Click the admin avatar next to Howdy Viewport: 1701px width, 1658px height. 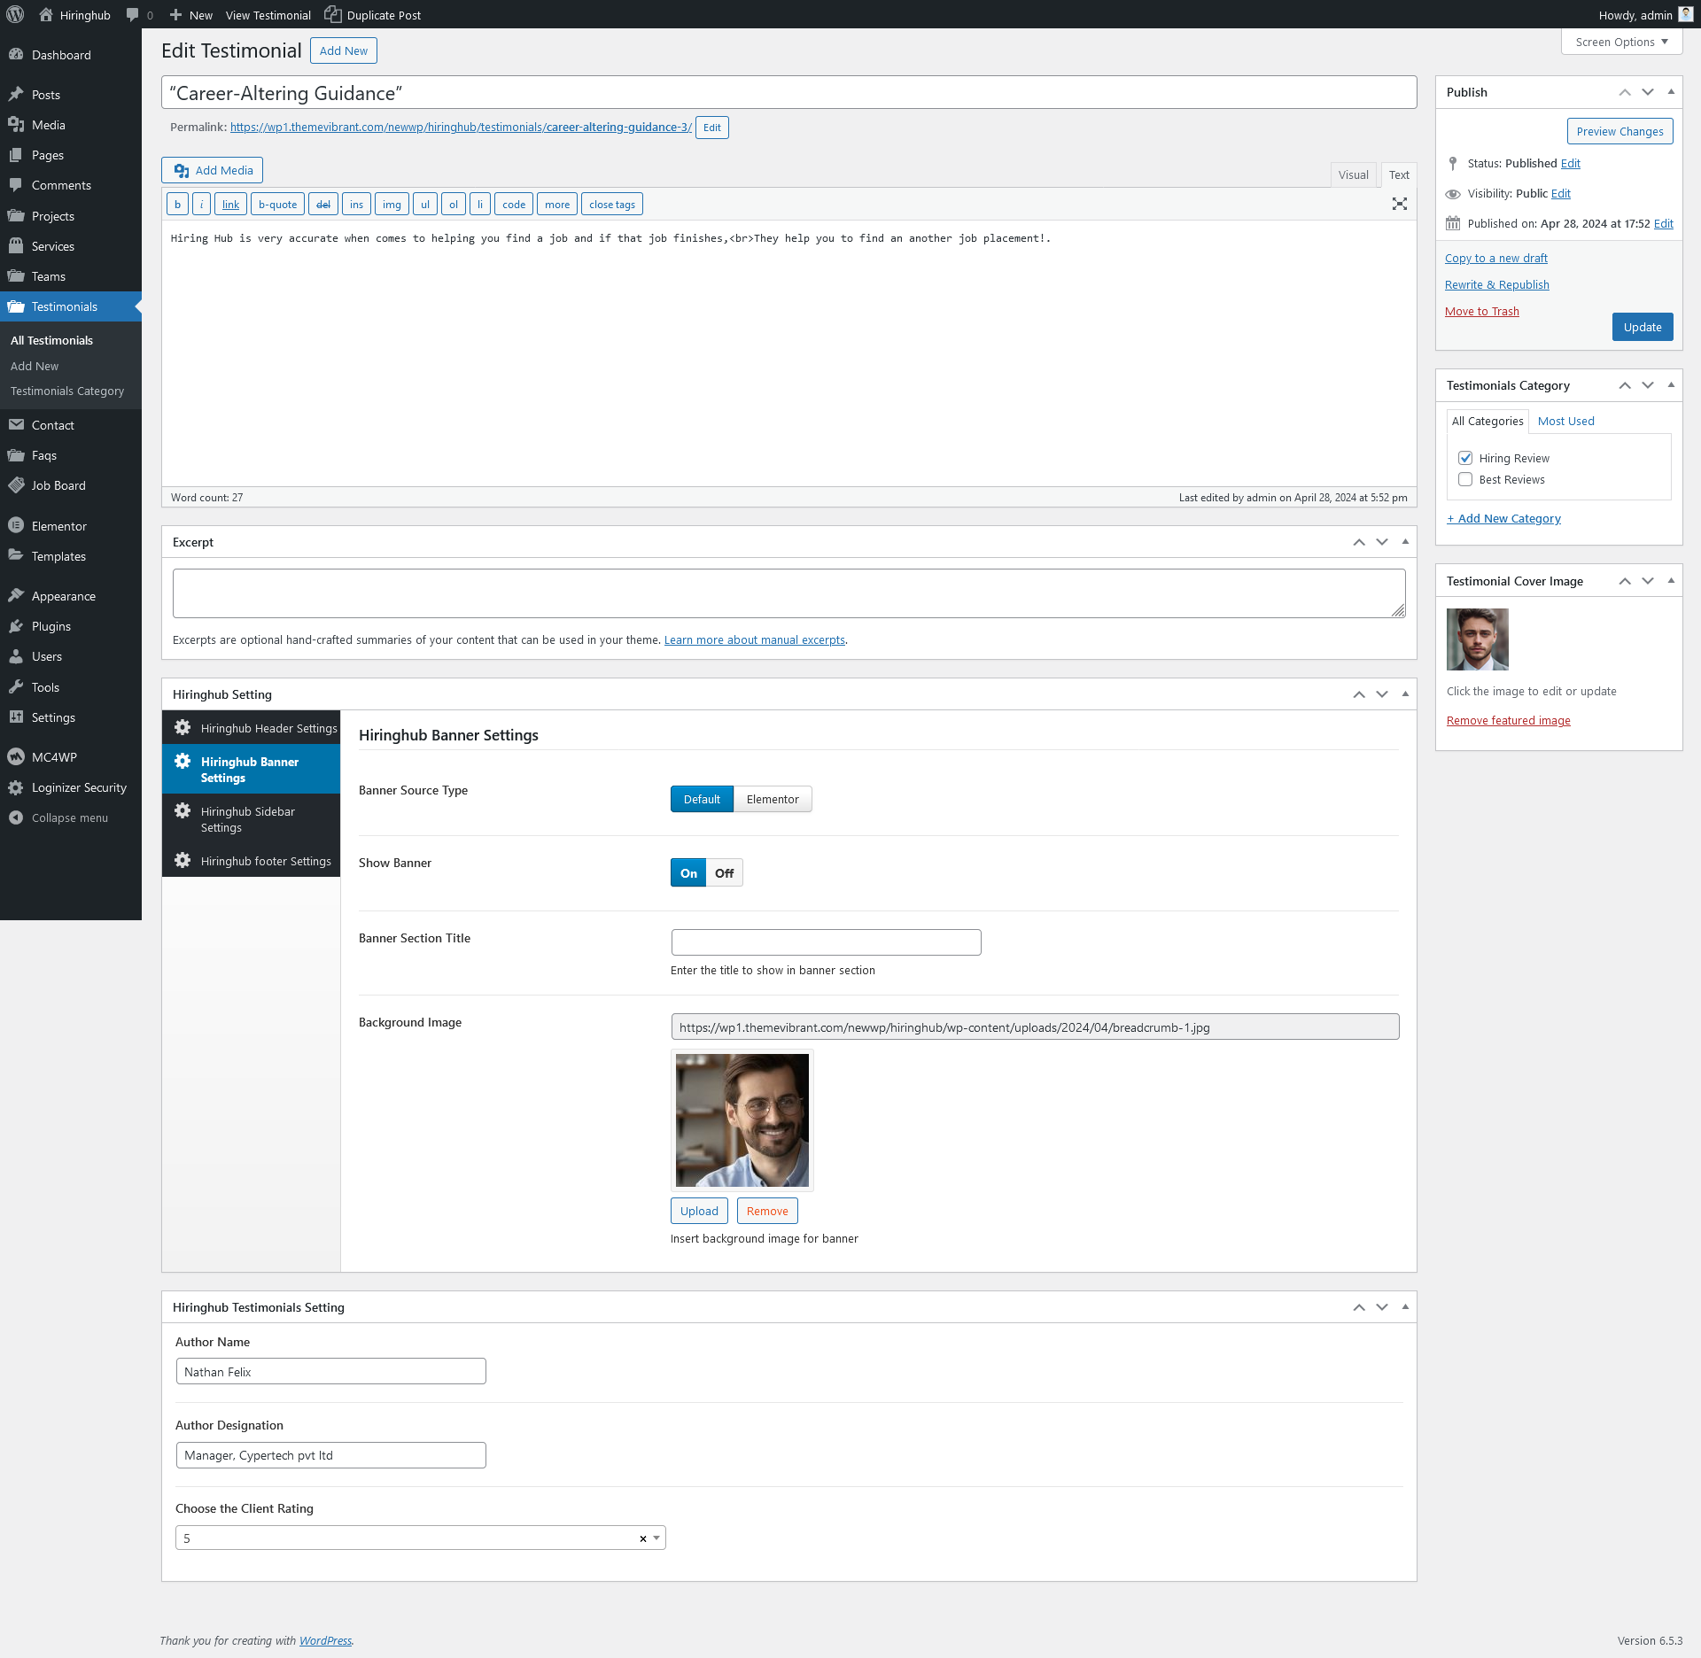coord(1685,15)
